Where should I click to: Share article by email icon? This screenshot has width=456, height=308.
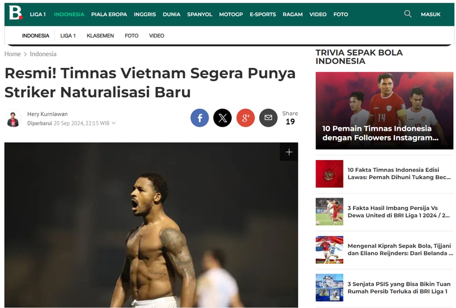click(x=268, y=118)
